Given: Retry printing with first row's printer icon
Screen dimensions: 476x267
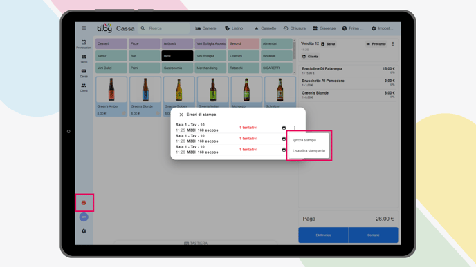Looking at the screenshot, I should (x=284, y=128).
